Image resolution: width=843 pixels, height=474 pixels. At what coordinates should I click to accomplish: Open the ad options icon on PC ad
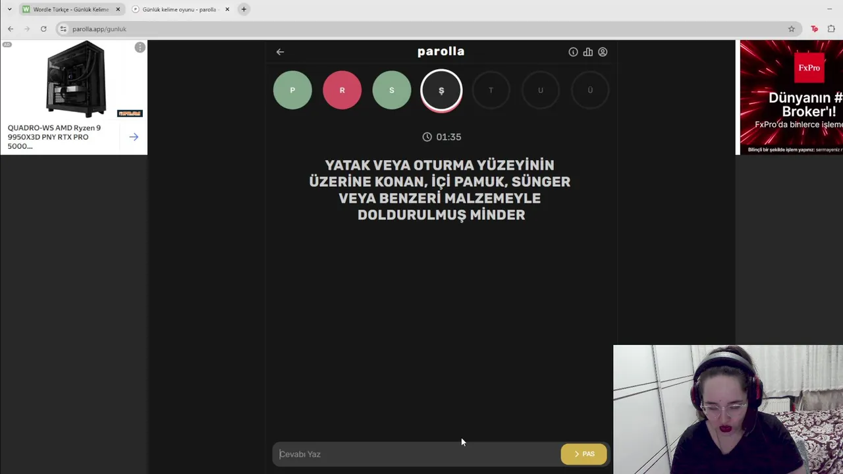[x=140, y=47]
